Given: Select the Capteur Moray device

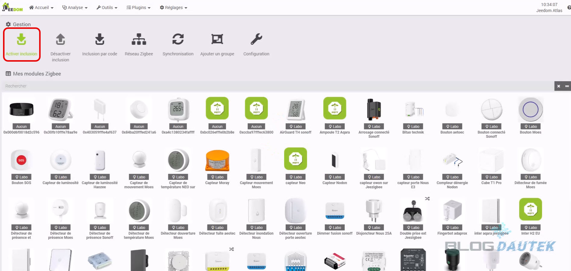Looking at the screenshot, I should click(x=217, y=166).
